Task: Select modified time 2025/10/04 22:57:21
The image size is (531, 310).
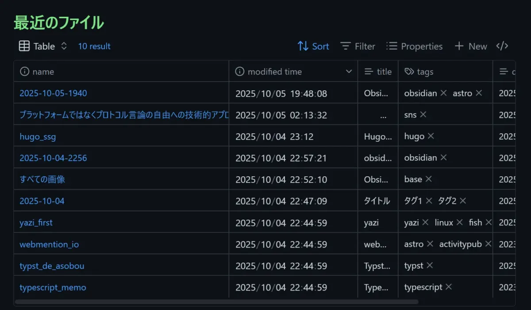Action: (x=281, y=158)
